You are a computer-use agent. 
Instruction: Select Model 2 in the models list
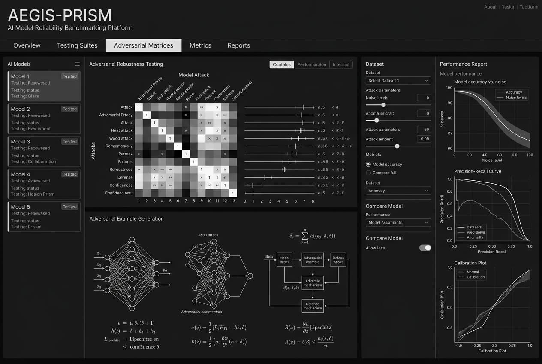pos(44,119)
